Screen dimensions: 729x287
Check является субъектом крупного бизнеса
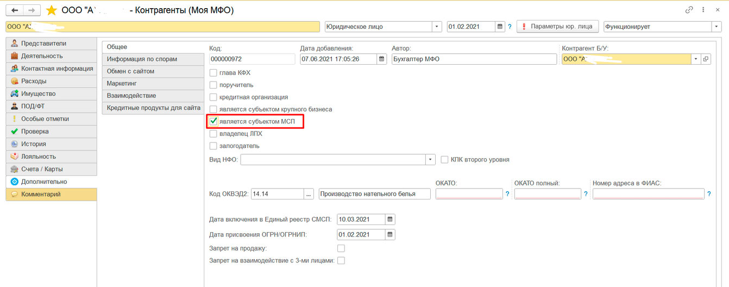point(213,109)
